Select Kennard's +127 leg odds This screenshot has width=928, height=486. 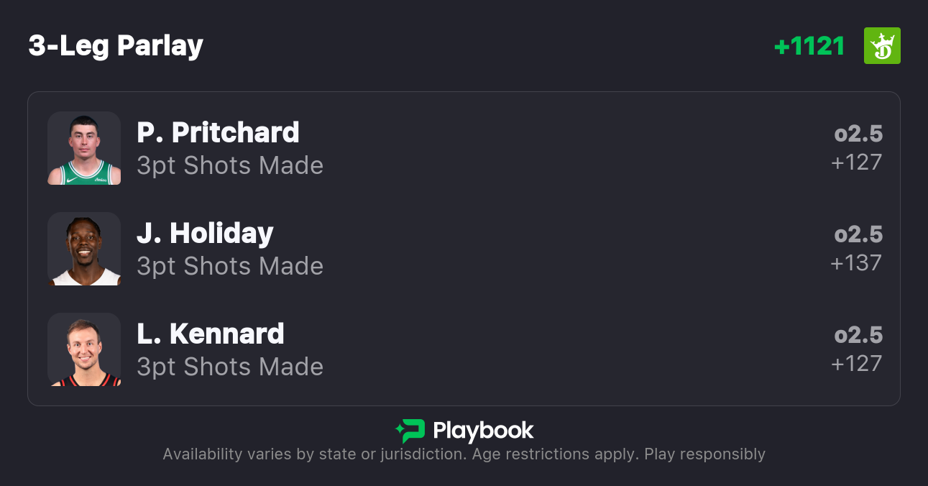(856, 364)
